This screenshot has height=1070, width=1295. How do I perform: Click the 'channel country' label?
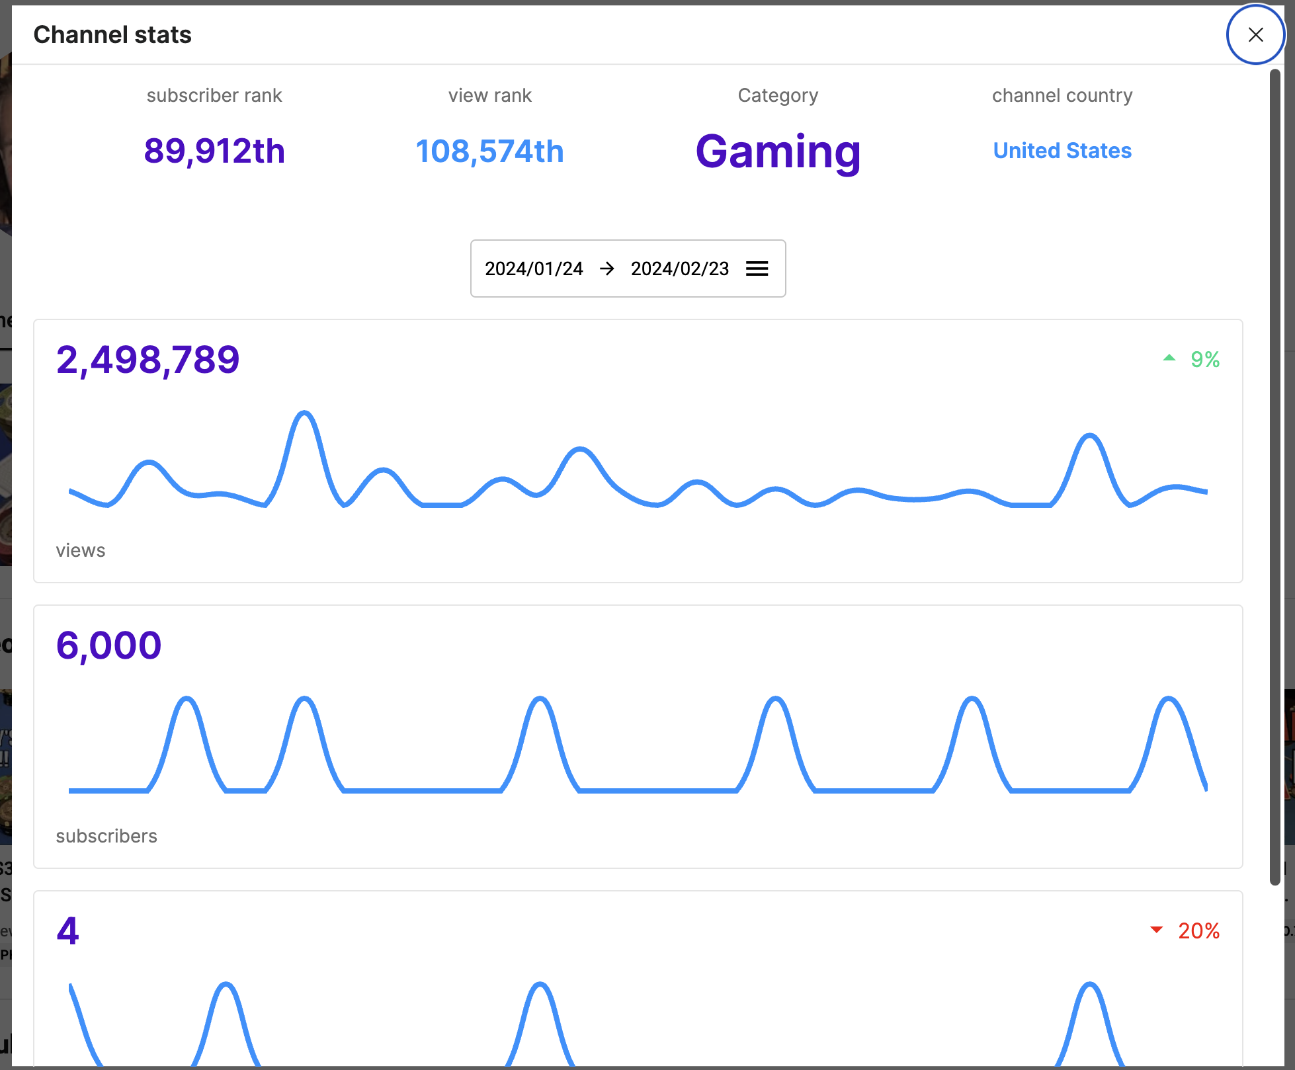click(x=1062, y=96)
